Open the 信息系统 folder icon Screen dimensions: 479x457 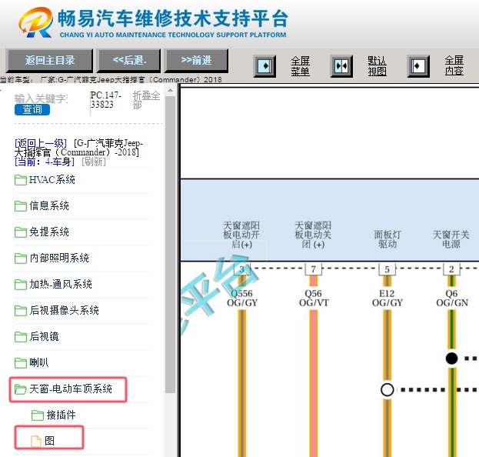click(21, 205)
